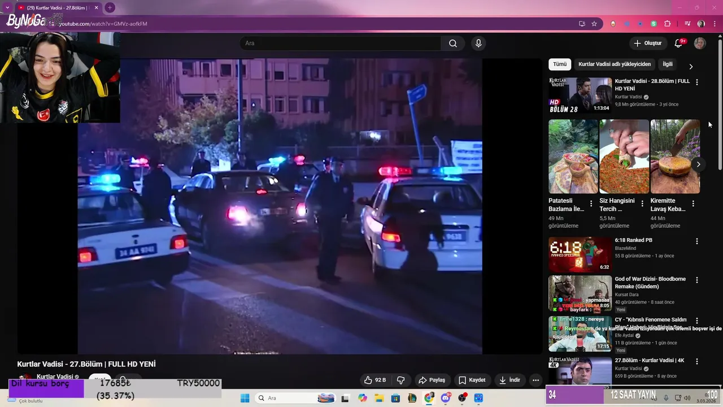Close the Kurtlar Vadisi browser tab
723x407 pixels.
(x=96, y=8)
